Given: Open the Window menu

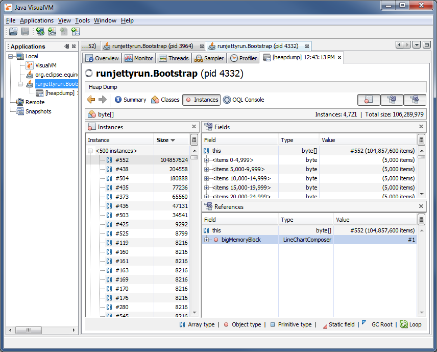Looking at the screenshot, I should 105,20.
